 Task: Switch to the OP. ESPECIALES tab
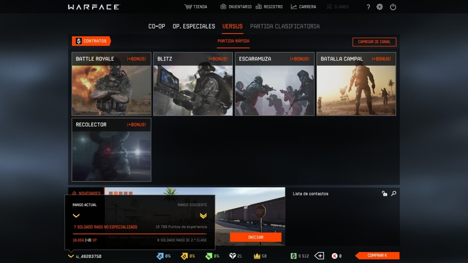(x=194, y=26)
